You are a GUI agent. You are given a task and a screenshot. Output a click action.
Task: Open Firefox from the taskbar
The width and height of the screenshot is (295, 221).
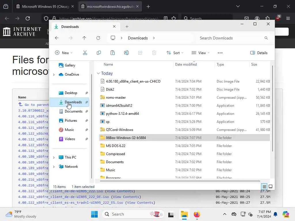197,214
